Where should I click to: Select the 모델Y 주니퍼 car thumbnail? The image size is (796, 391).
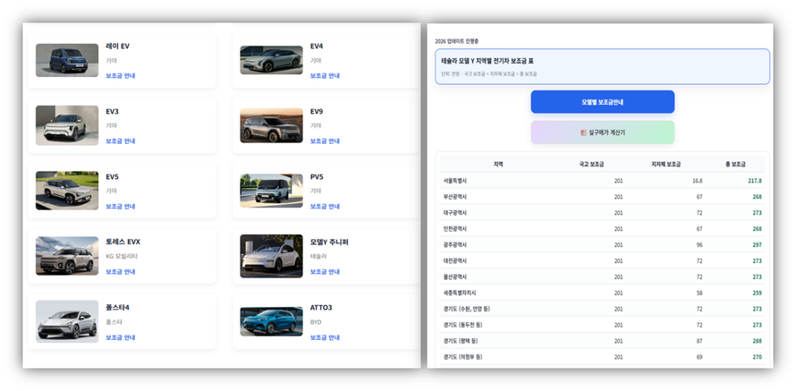[271, 256]
